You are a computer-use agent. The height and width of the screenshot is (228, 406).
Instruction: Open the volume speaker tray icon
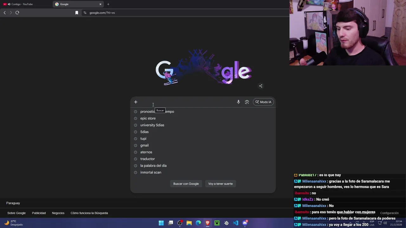point(385,223)
